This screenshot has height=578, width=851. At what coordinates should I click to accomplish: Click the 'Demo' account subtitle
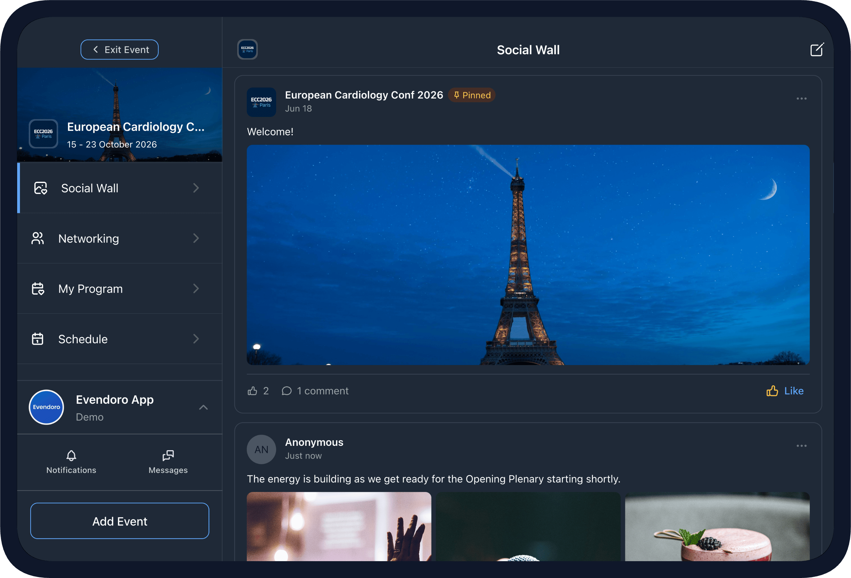(90, 417)
